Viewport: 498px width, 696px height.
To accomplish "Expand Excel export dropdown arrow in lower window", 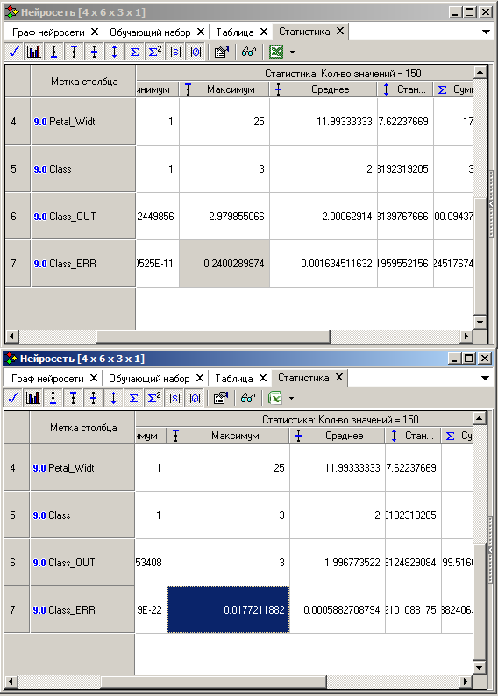I will click(x=291, y=398).
